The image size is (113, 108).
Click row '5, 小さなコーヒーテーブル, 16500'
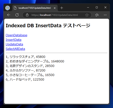coord(30,75)
